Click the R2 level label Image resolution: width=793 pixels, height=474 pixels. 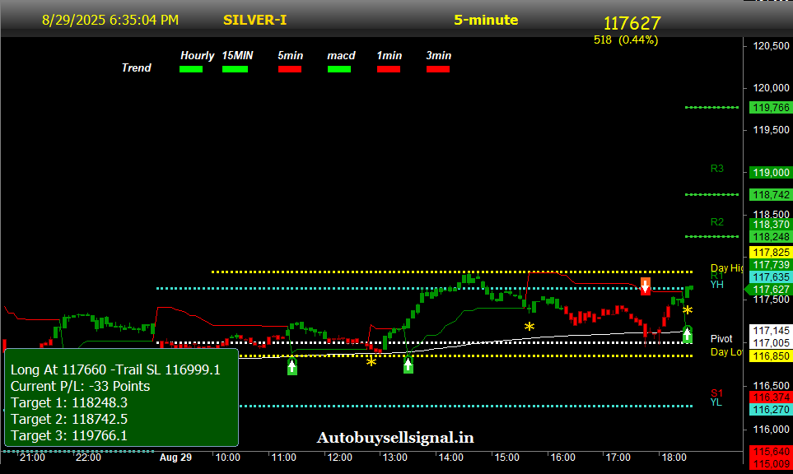[716, 222]
